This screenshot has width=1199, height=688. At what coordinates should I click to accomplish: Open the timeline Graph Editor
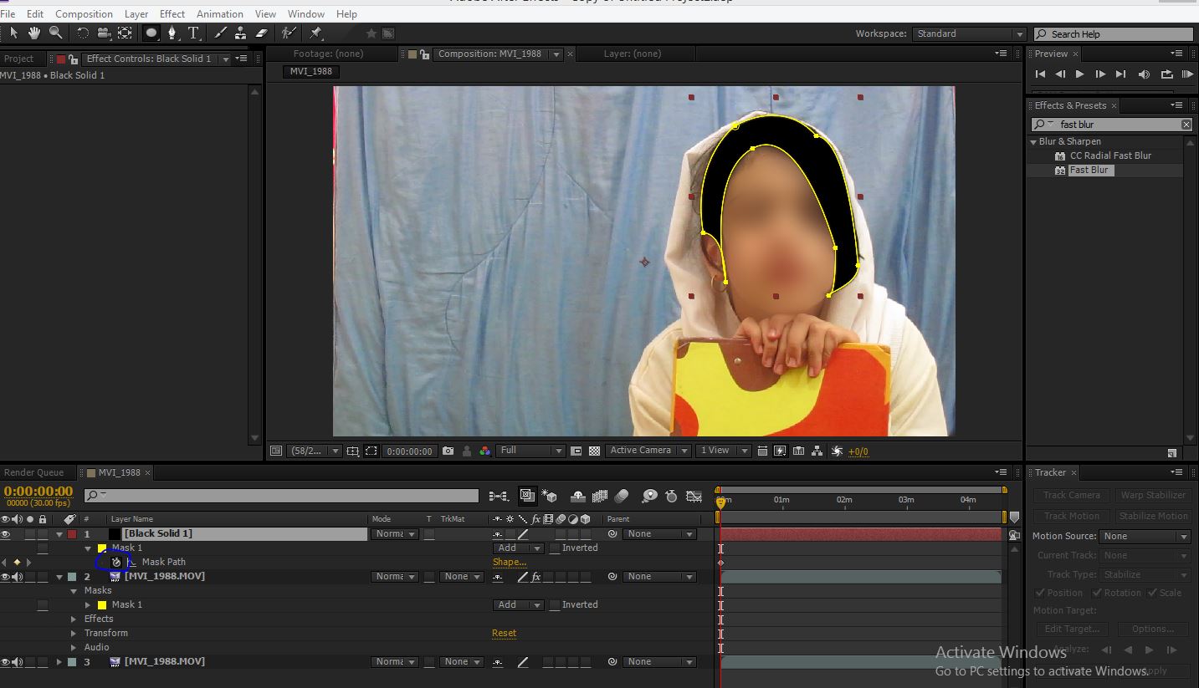pyautogui.click(x=694, y=496)
